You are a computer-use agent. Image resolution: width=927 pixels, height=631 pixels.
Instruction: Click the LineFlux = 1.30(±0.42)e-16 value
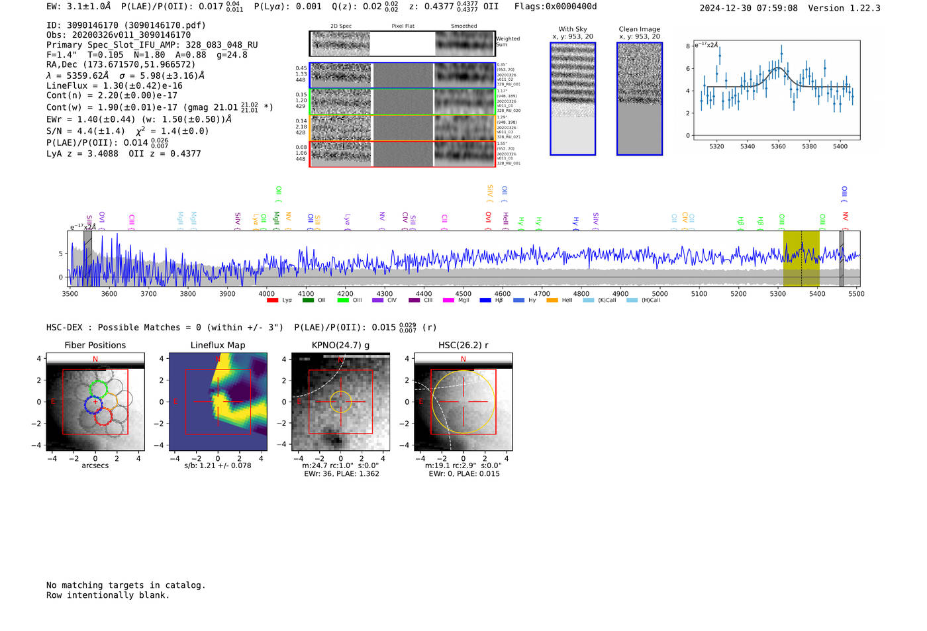coord(115,85)
